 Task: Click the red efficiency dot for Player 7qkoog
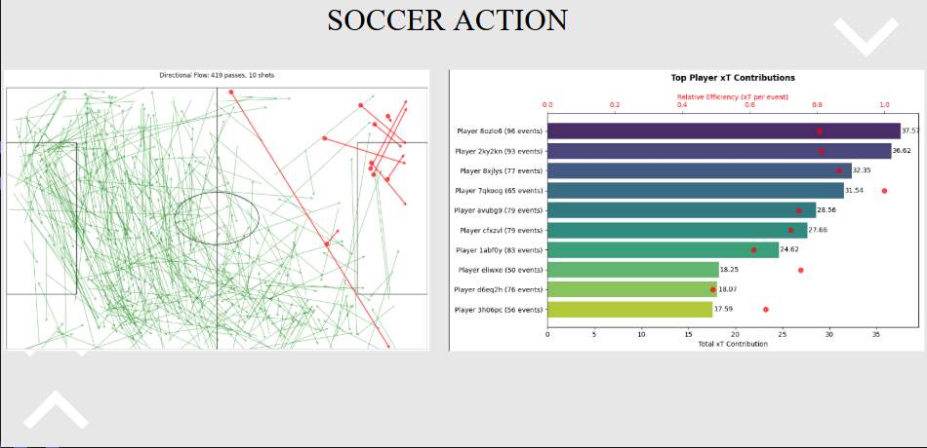tap(884, 191)
